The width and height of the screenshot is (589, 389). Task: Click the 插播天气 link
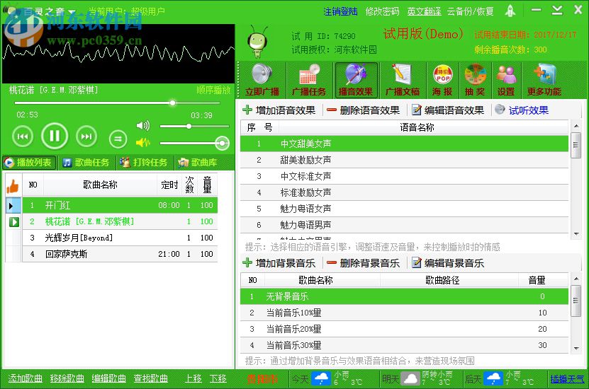pyautogui.click(x=567, y=379)
